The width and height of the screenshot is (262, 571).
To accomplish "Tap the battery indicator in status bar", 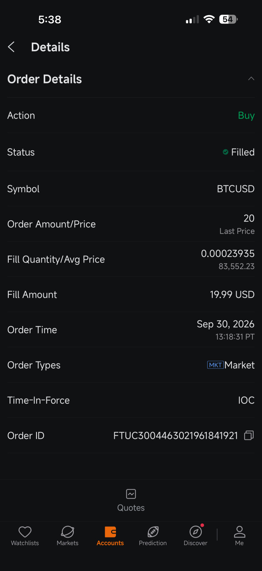I will coord(228,19).
